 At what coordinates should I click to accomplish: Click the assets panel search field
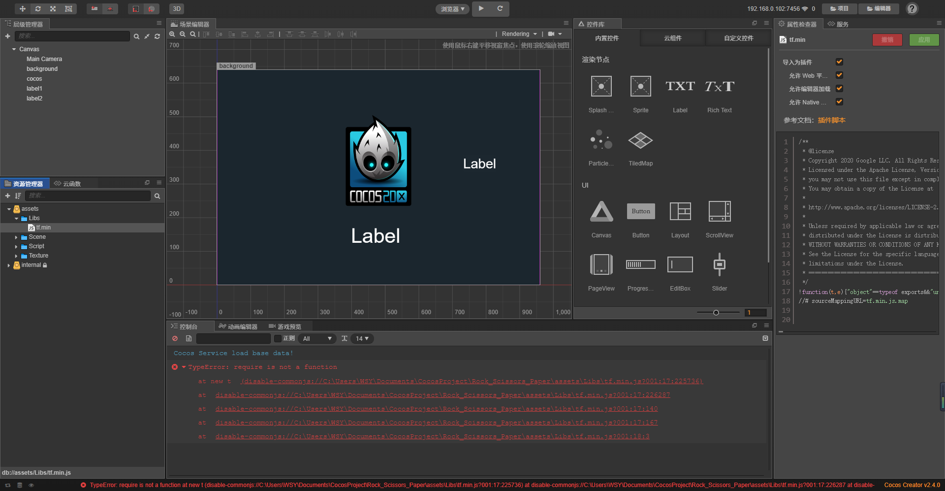(88, 196)
